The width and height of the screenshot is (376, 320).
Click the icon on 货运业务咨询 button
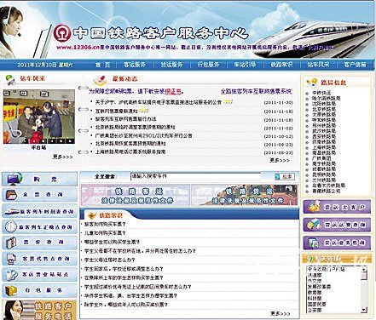pos(314,243)
